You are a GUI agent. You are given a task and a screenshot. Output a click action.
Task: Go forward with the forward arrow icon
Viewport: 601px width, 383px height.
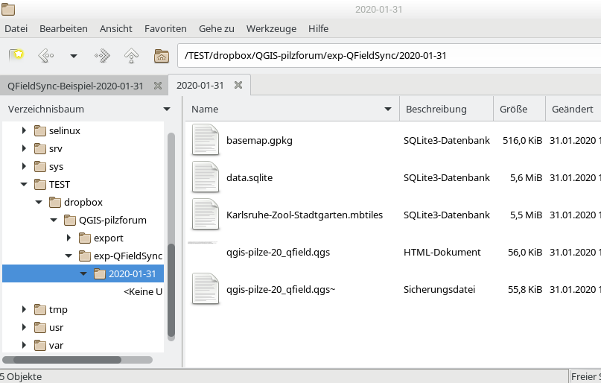pos(102,55)
